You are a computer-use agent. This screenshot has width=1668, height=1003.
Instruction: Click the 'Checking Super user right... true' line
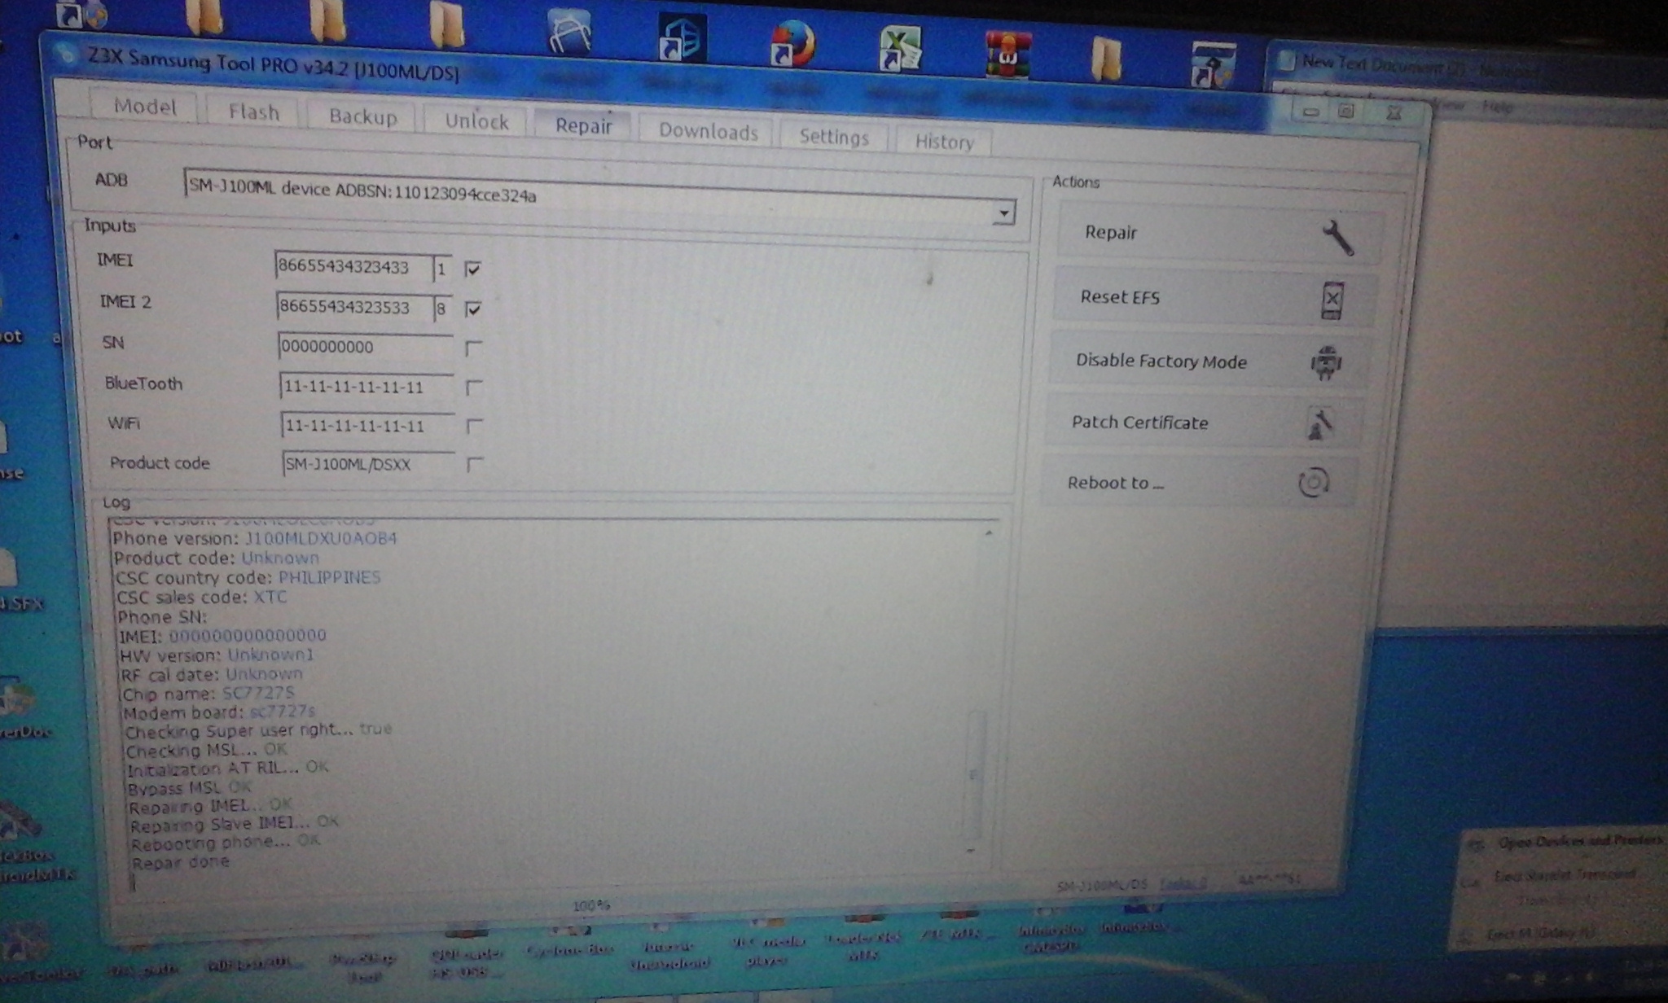coord(258,730)
